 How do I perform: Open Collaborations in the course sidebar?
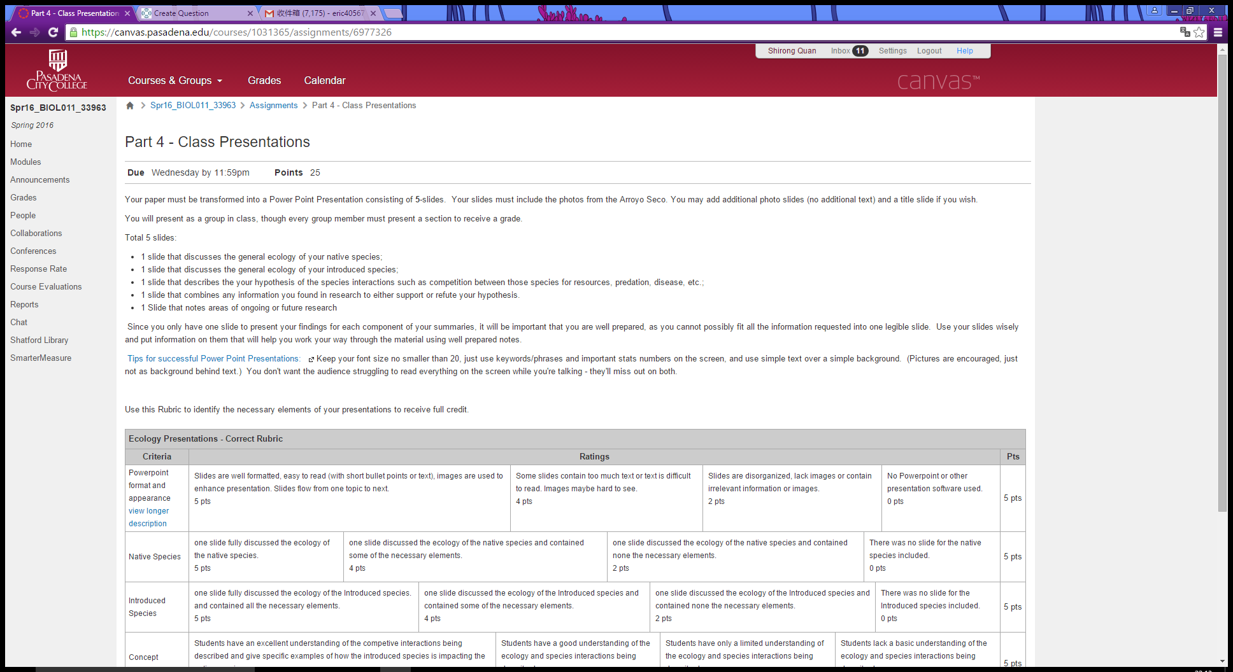(36, 234)
